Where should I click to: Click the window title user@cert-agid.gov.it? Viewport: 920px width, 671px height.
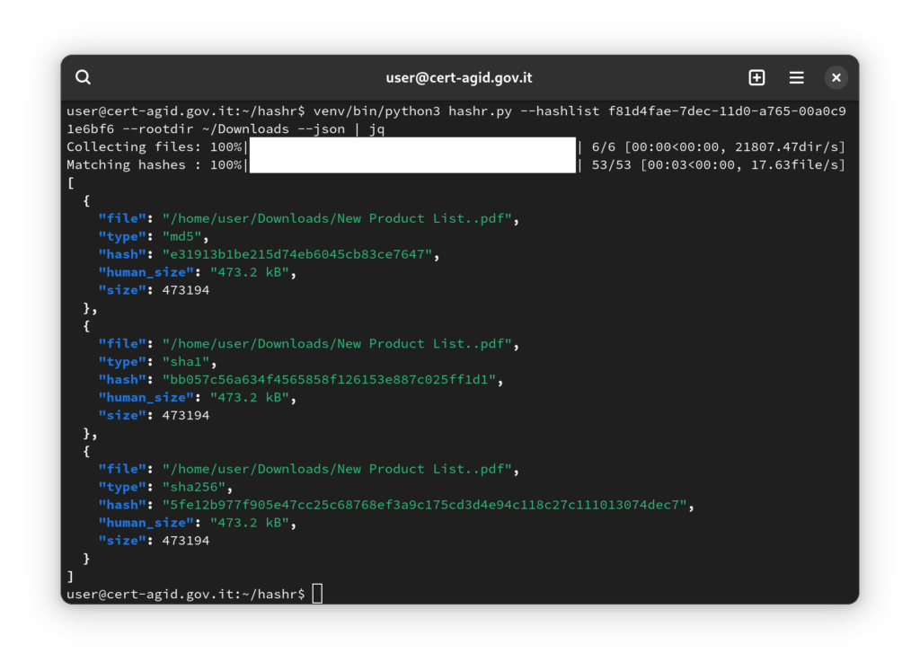tap(458, 77)
